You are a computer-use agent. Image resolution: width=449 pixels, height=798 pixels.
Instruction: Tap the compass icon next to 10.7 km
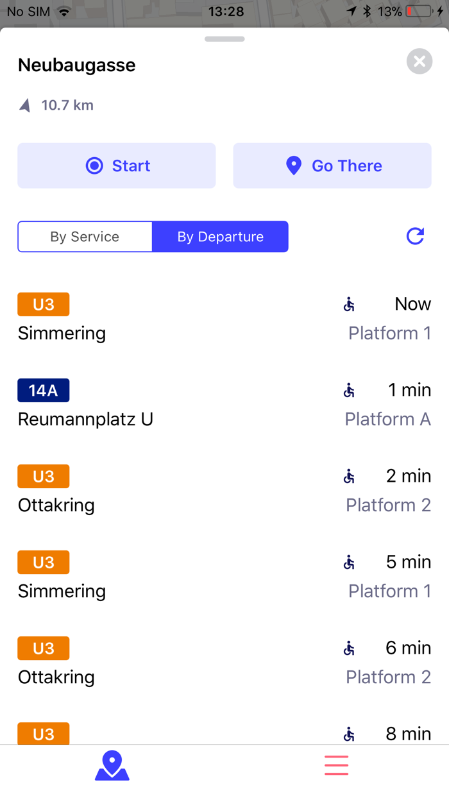pyautogui.click(x=24, y=105)
